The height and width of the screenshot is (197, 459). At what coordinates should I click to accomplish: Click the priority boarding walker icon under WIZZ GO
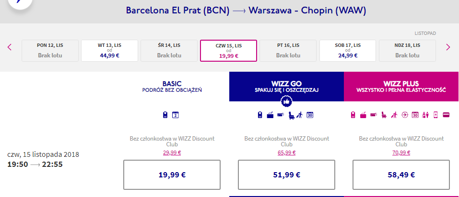click(299, 115)
